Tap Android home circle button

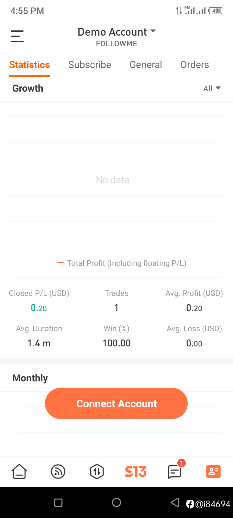[116, 502]
